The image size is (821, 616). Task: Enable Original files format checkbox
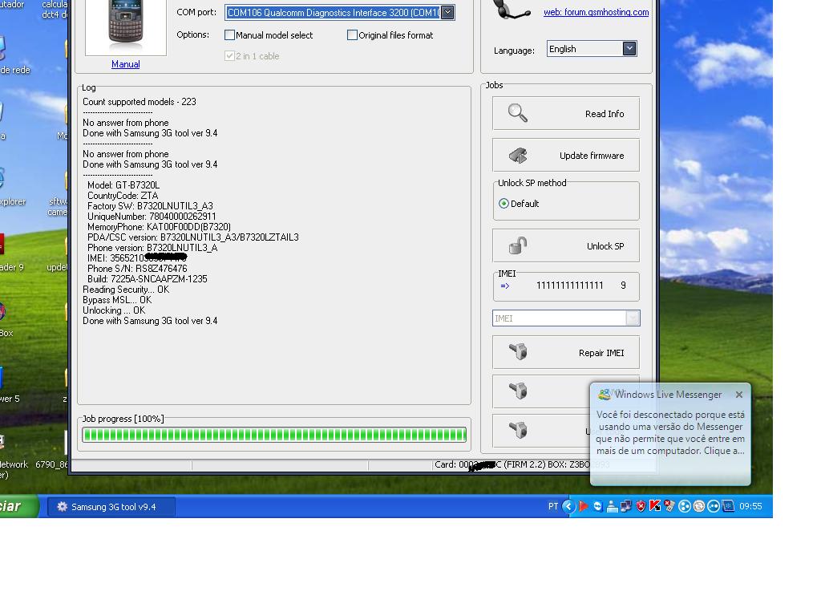(353, 35)
